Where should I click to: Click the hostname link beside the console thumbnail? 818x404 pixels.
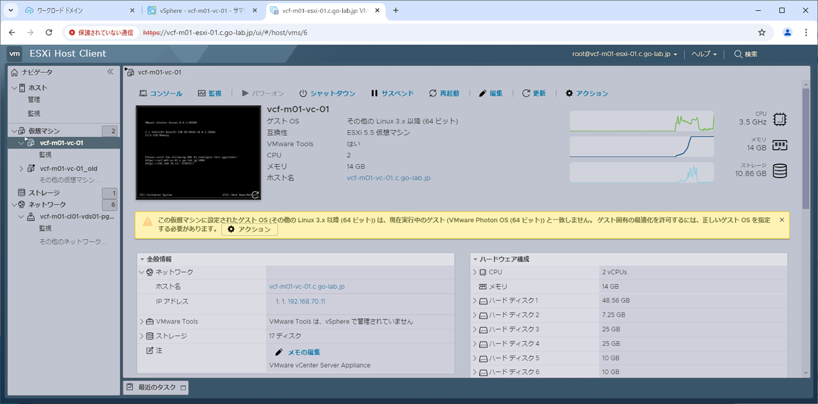click(389, 178)
